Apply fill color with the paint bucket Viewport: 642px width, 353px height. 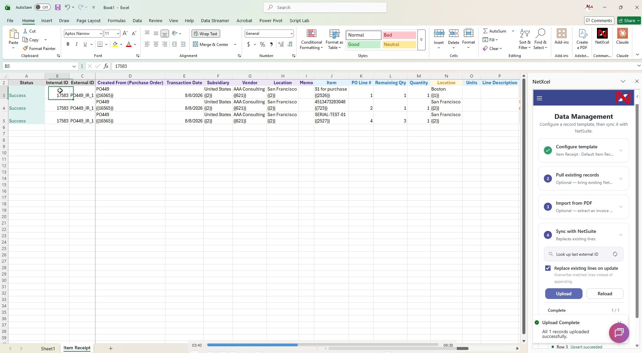(115, 44)
